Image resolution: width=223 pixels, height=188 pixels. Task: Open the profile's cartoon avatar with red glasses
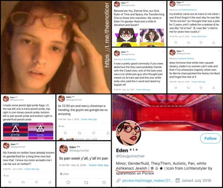click(x=129, y=133)
